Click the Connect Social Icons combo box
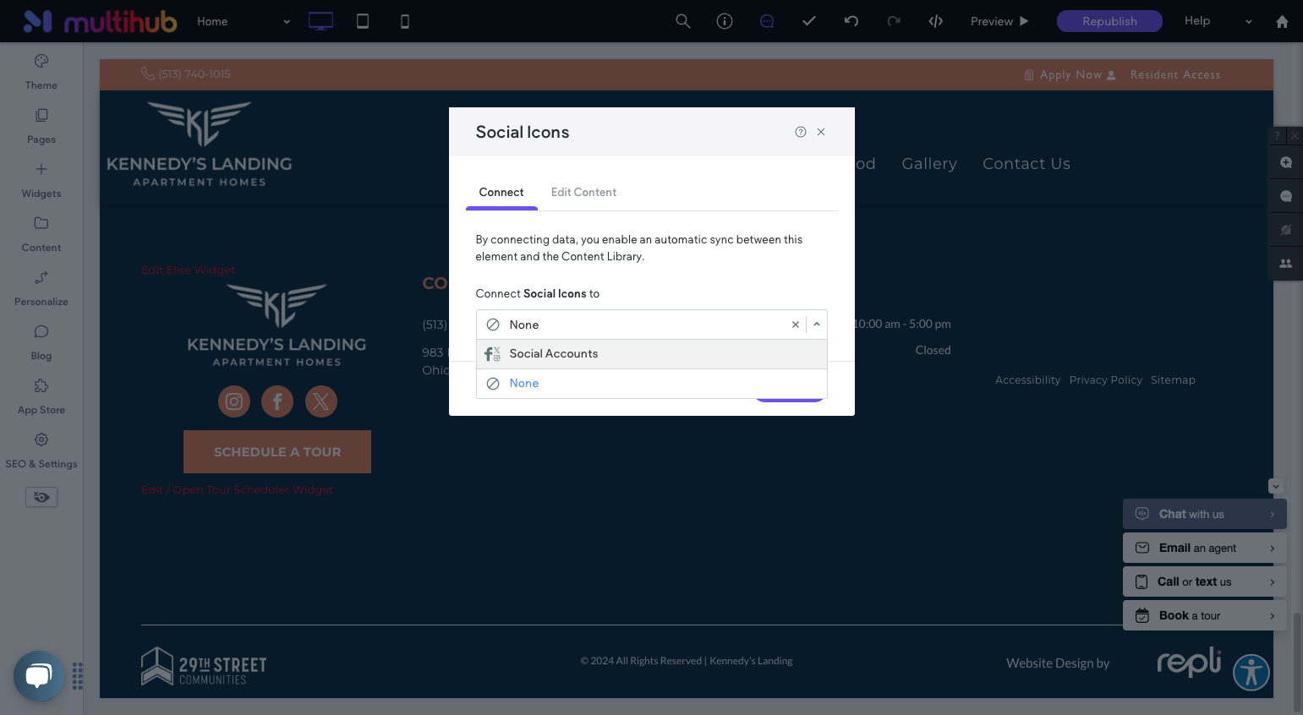1303x715 pixels. pyautogui.click(x=651, y=325)
